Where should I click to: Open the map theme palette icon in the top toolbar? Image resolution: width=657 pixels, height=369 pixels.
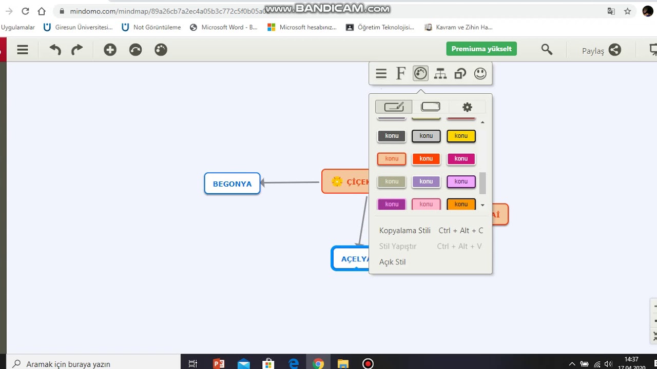point(161,50)
